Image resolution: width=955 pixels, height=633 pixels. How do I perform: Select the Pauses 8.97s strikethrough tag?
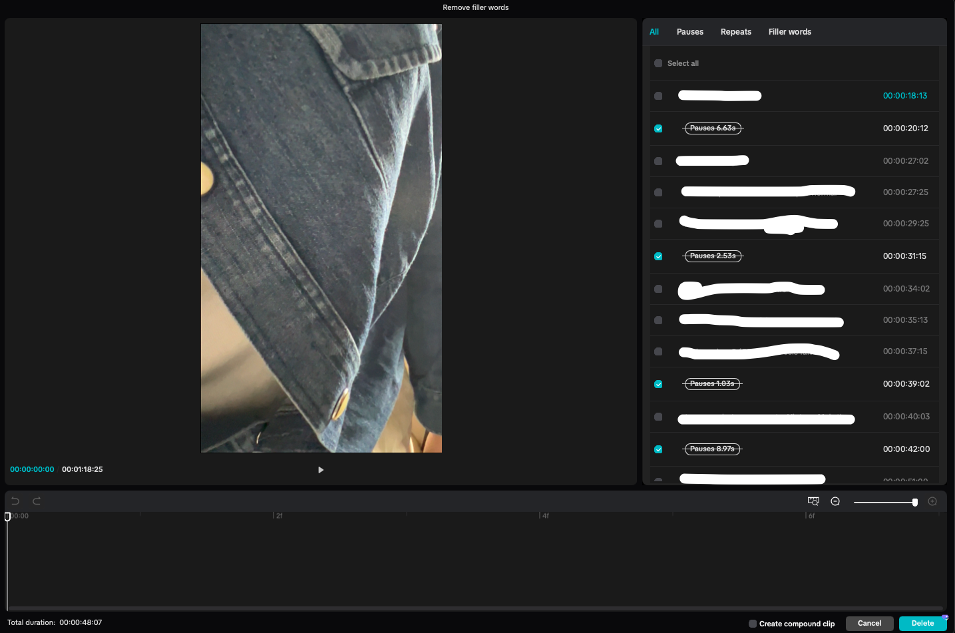[712, 449]
